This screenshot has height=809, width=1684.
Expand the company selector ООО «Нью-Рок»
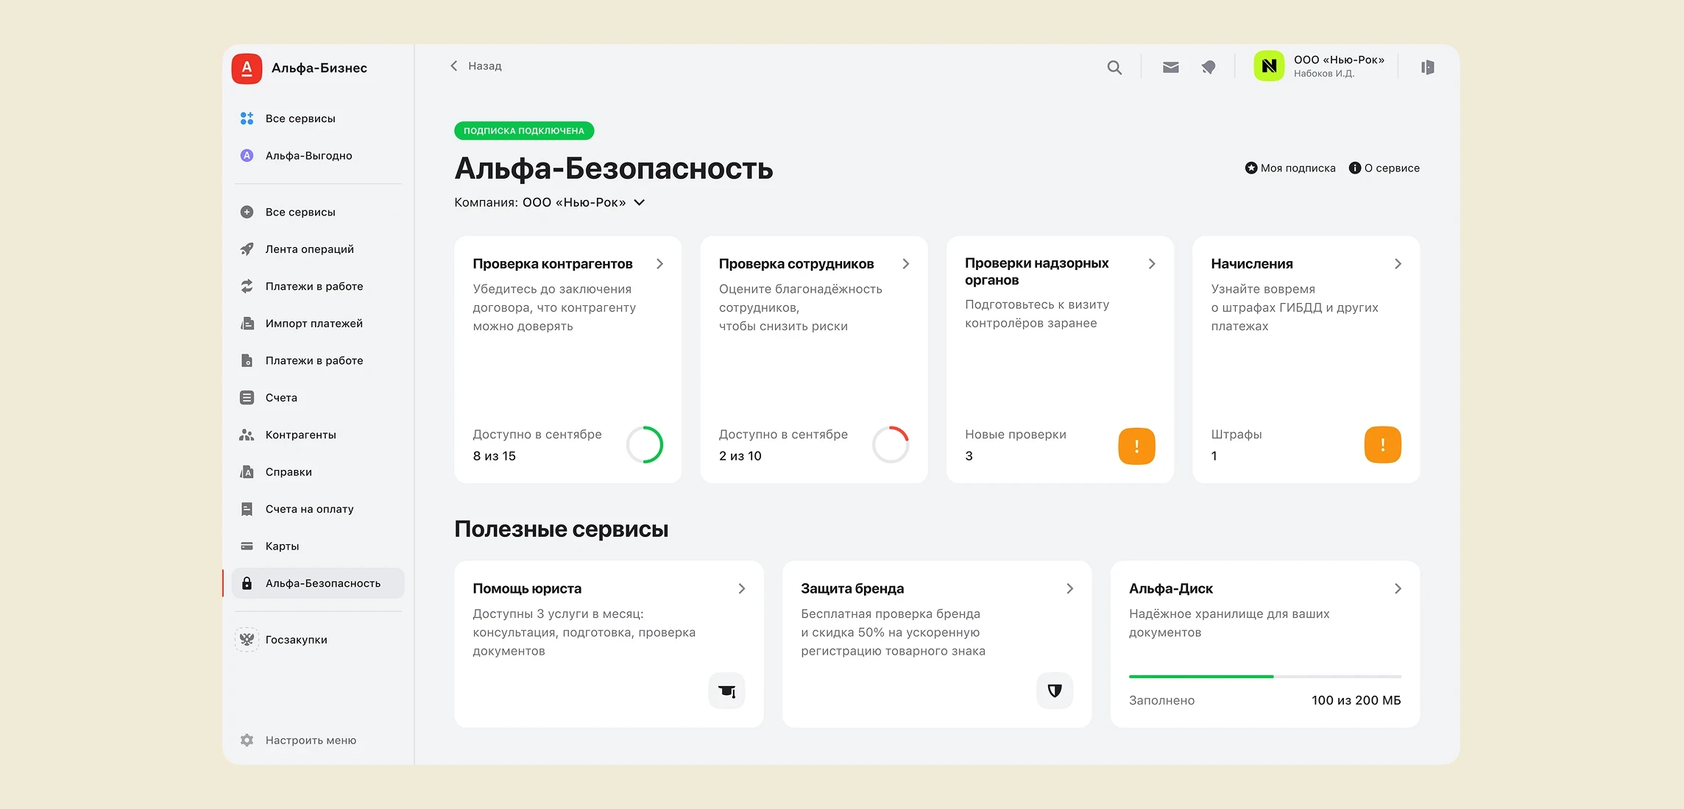(584, 202)
